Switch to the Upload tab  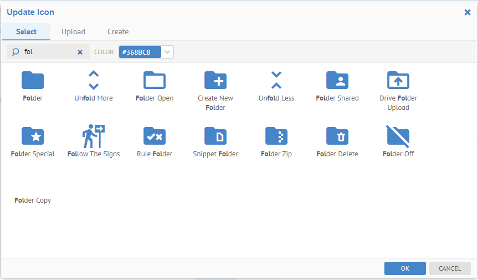pos(73,31)
